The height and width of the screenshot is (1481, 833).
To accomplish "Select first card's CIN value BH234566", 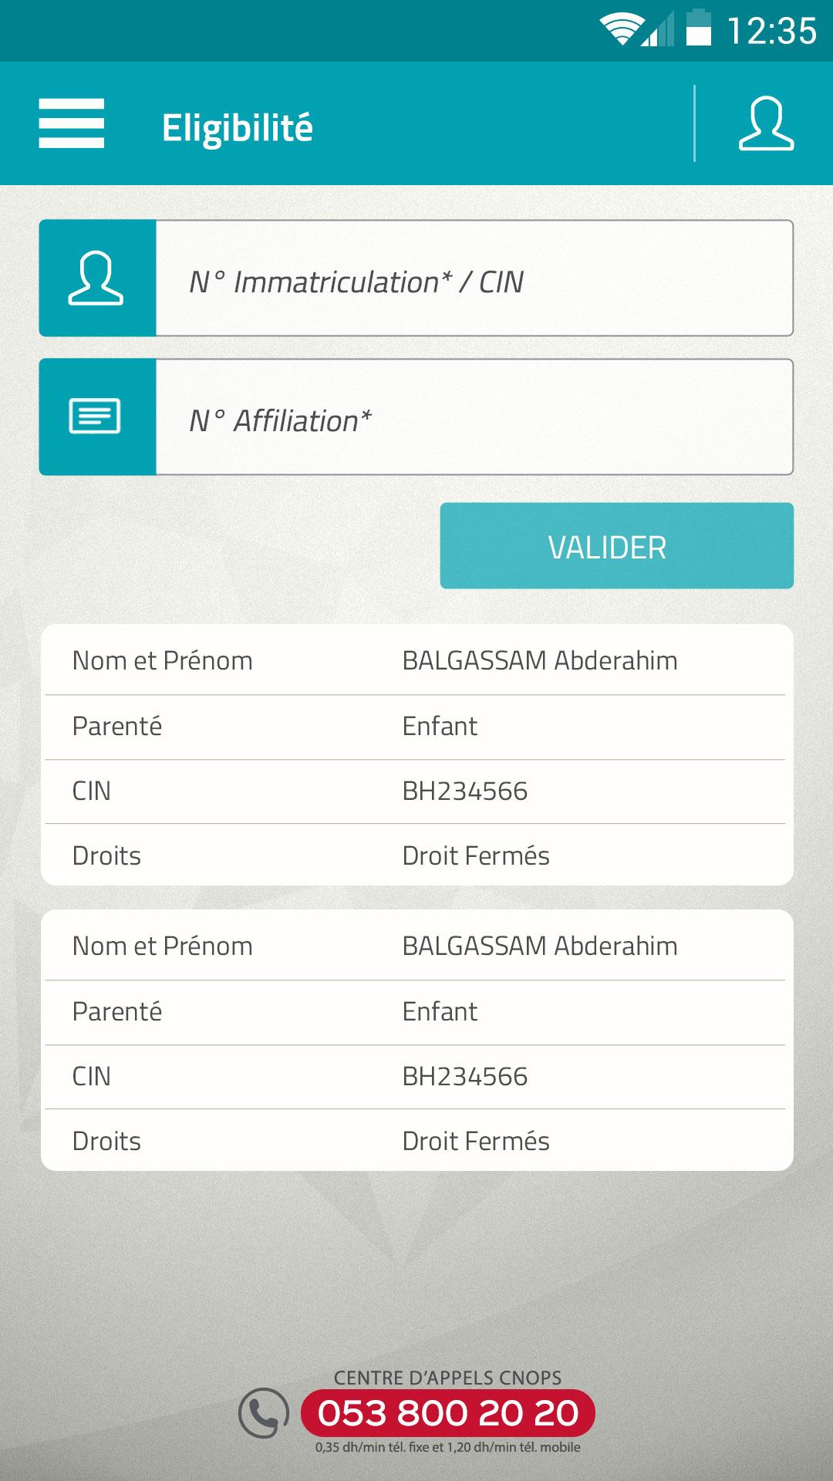I will 465,791.
